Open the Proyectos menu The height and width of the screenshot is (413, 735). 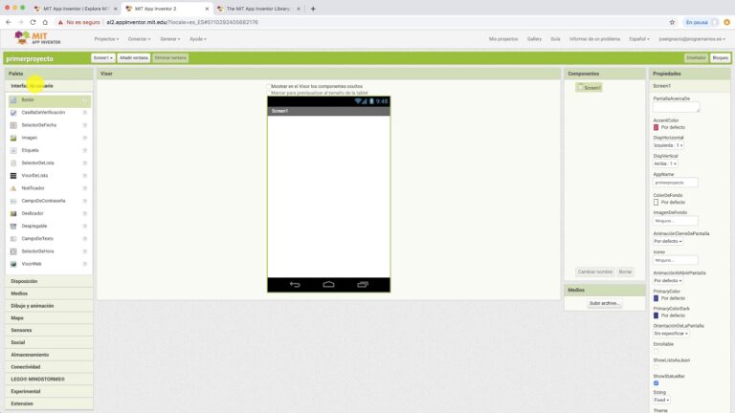coord(106,39)
